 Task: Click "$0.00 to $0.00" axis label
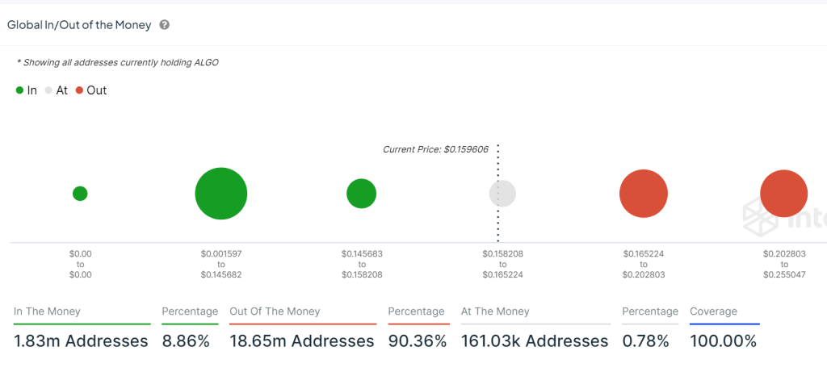(x=80, y=264)
